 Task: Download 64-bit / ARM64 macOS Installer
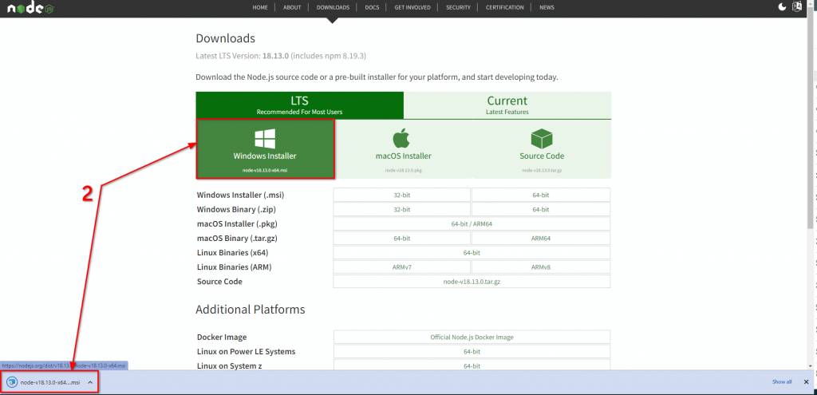tap(472, 224)
